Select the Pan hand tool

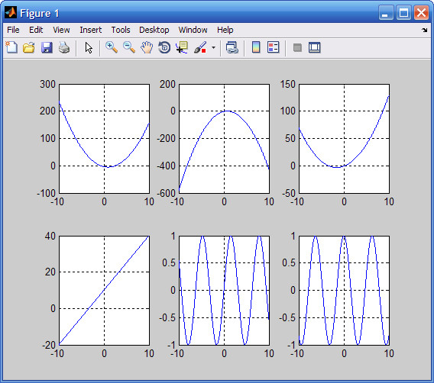(147, 47)
